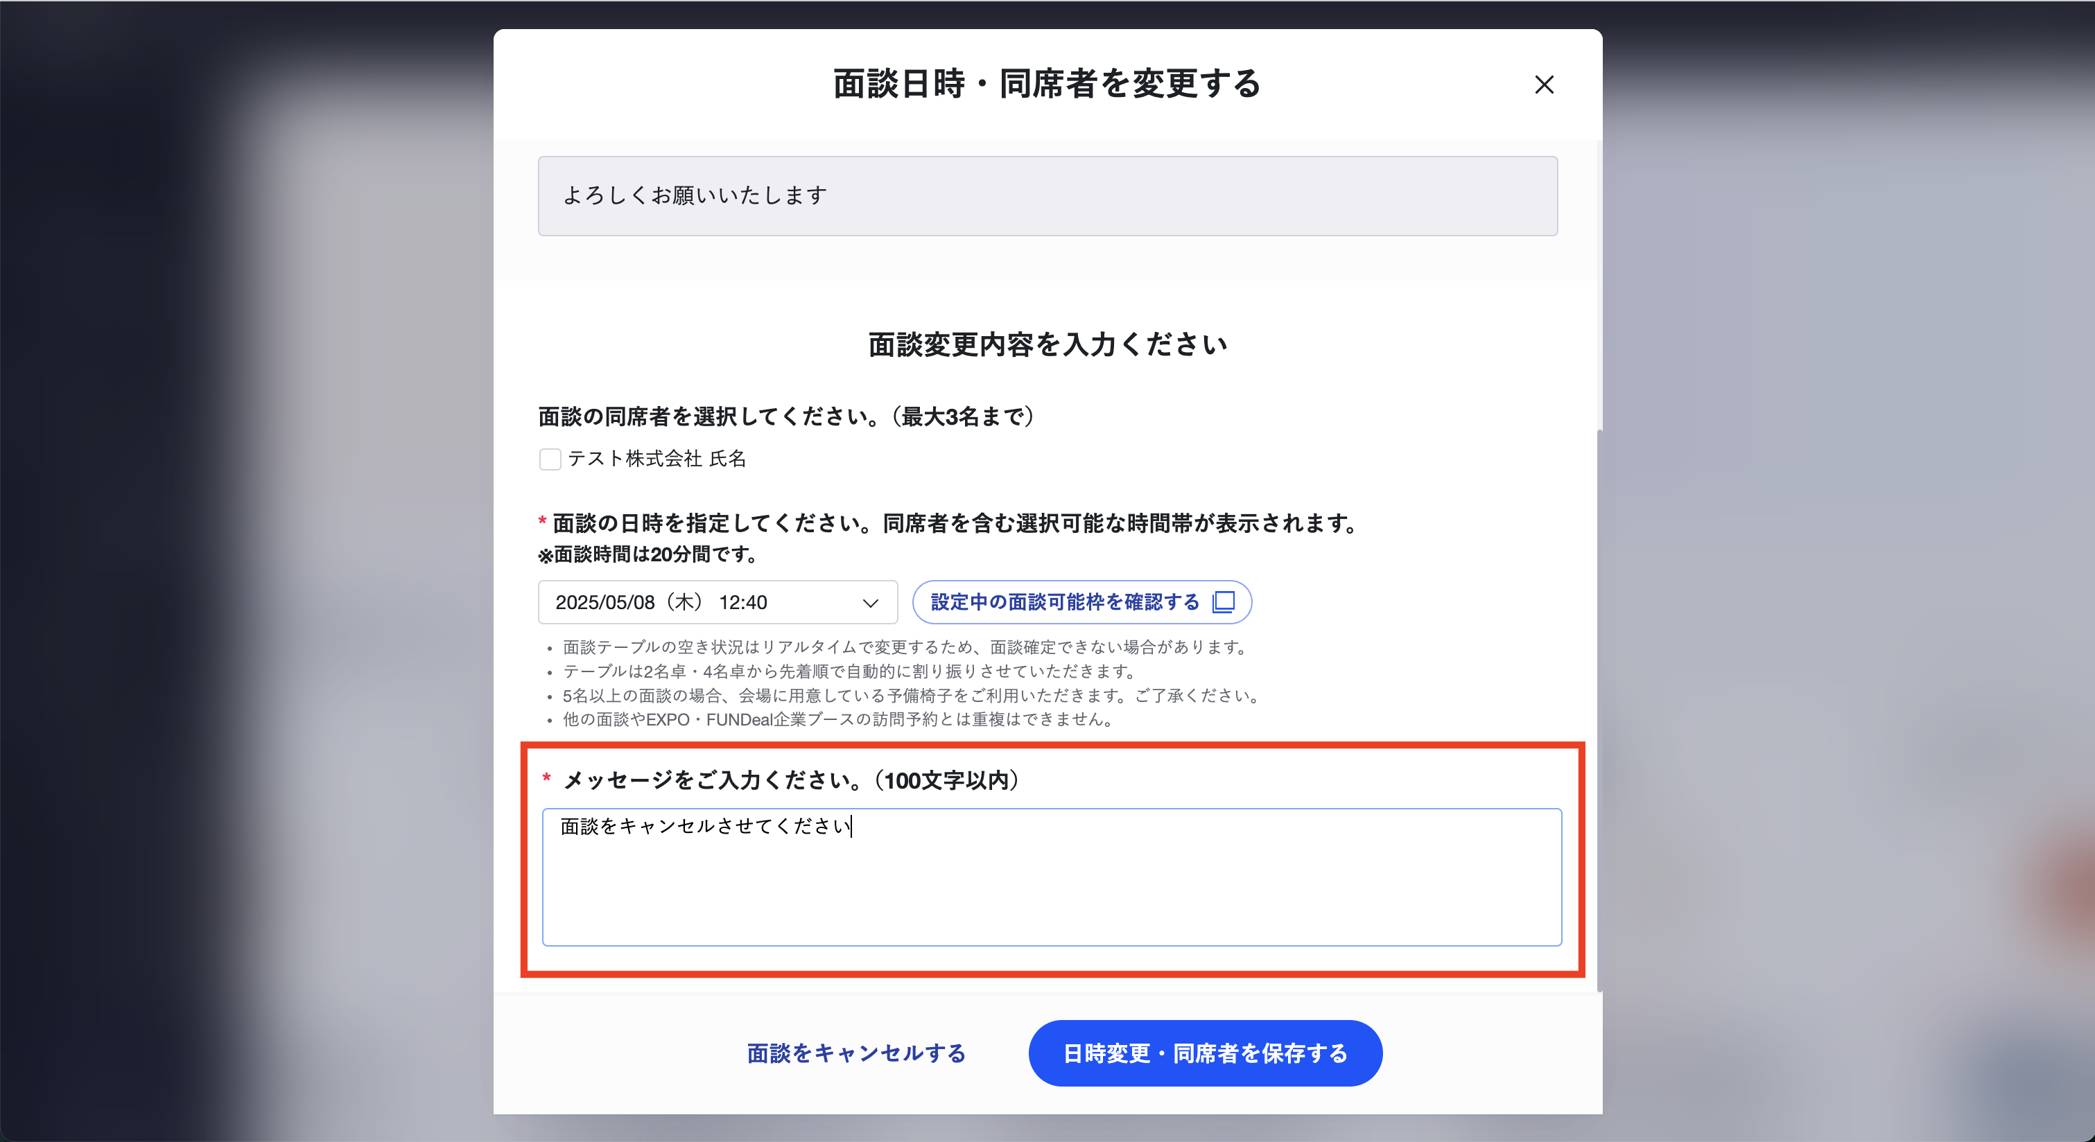Click the テスト株式会社 氏名 label text
Viewport: 2095px width, 1142px height.
pyautogui.click(x=657, y=459)
